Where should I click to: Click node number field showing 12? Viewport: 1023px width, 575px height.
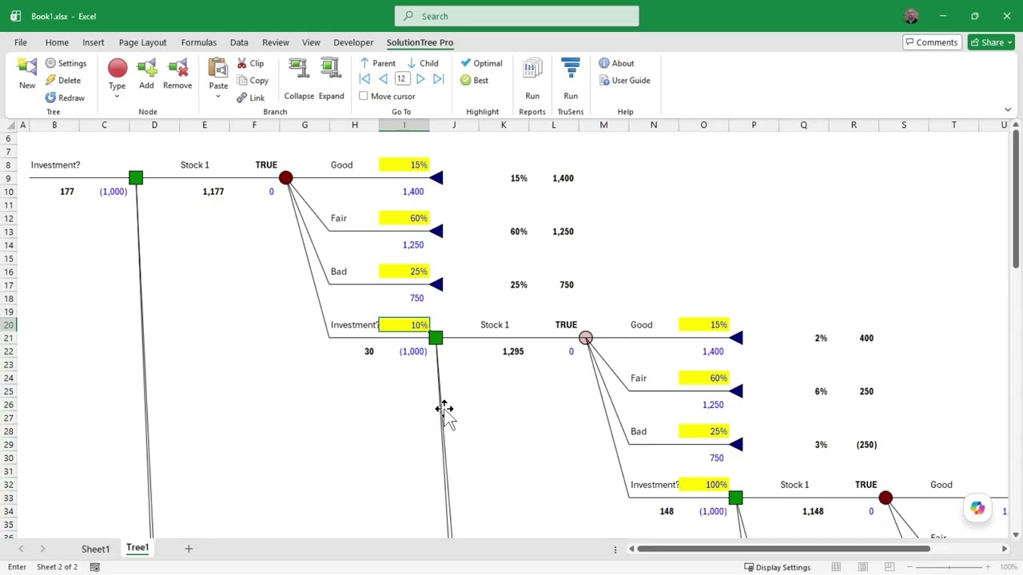pyautogui.click(x=401, y=79)
